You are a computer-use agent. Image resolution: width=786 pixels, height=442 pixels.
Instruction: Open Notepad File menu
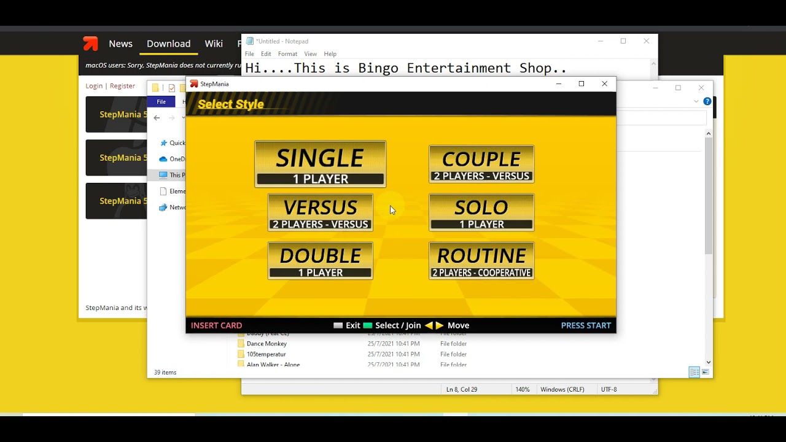pyautogui.click(x=249, y=54)
